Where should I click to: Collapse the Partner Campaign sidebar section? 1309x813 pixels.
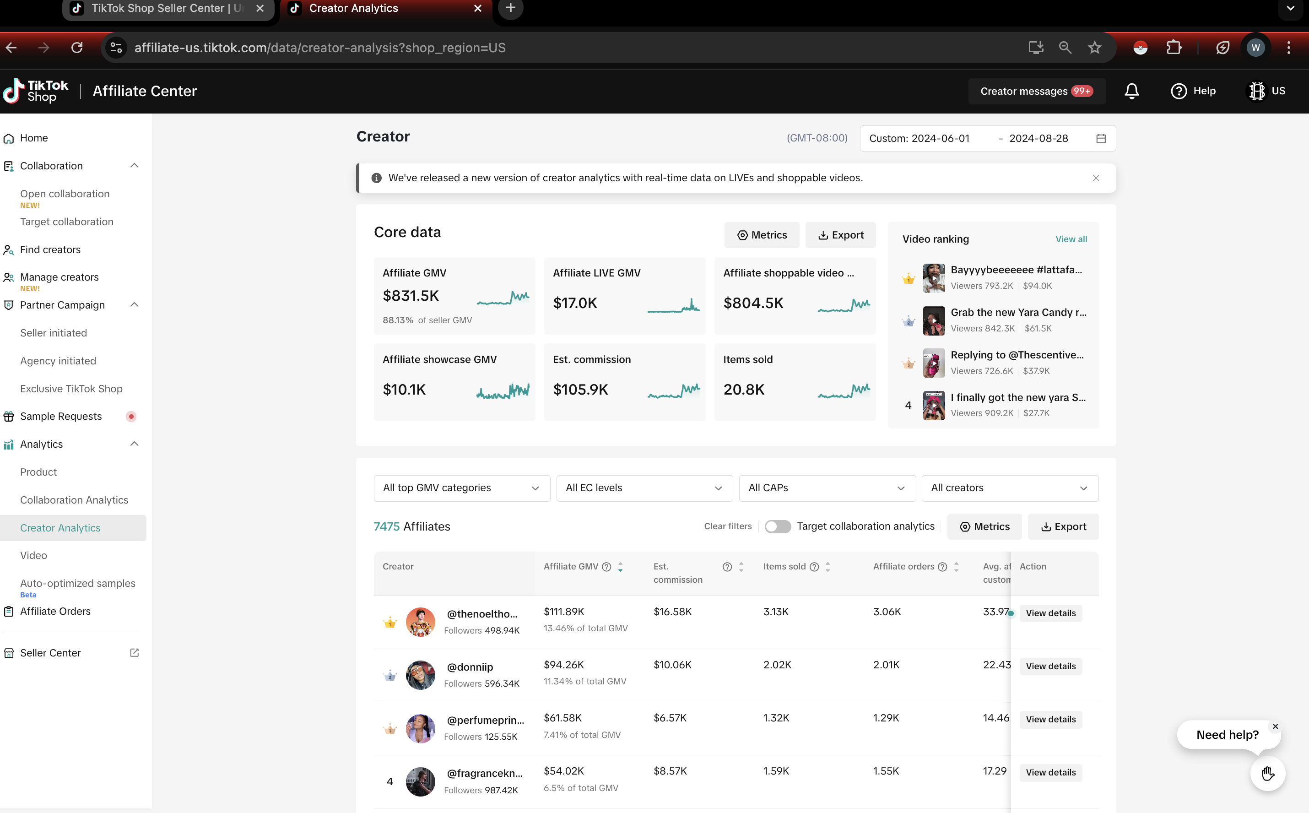(x=135, y=305)
